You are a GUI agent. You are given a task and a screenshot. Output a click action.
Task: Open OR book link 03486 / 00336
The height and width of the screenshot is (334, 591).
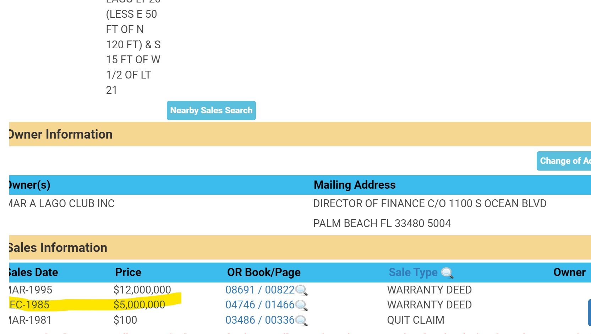pos(260,320)
